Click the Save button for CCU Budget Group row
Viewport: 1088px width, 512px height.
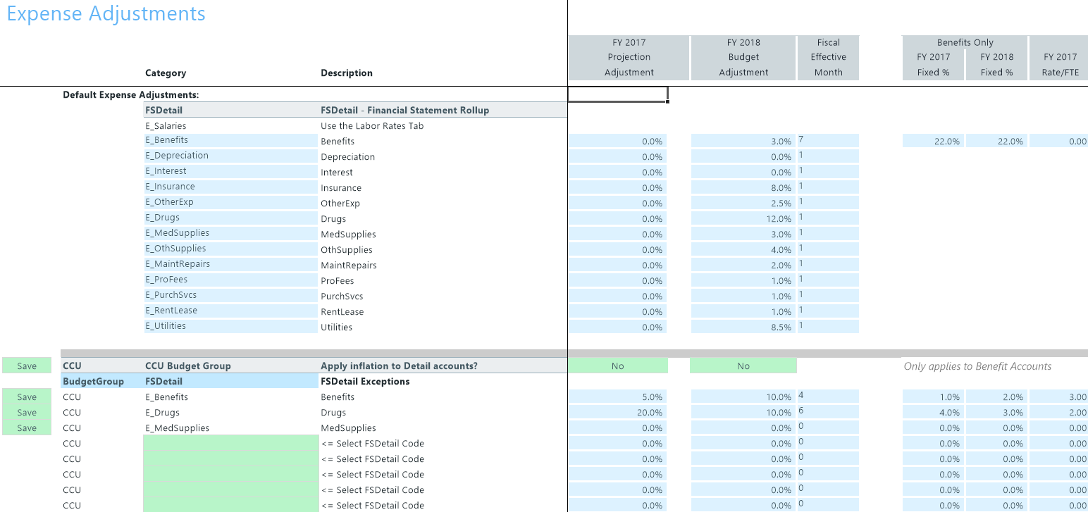pyautogui.click(x=27, y=366)
